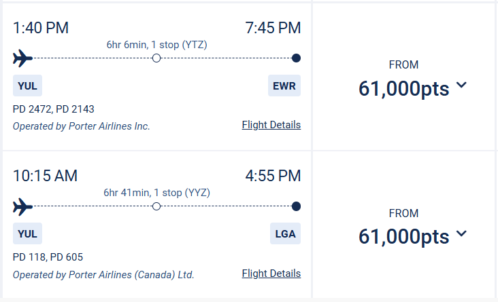
Task: Expand fare options for the EWR flight chevron
Action: point(462,86)
